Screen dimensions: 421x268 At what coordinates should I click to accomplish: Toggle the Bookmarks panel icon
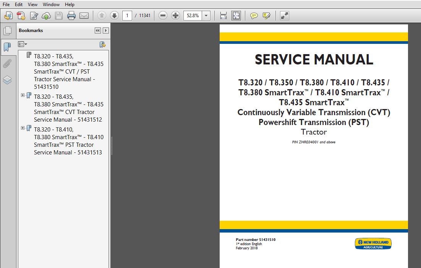click(x=7, y=47)
